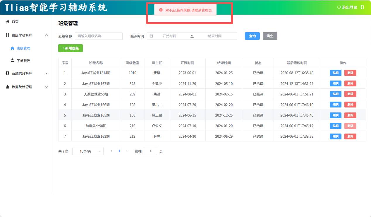
Task: Go to the previous page arrow
Action: (x=111, y=151)
